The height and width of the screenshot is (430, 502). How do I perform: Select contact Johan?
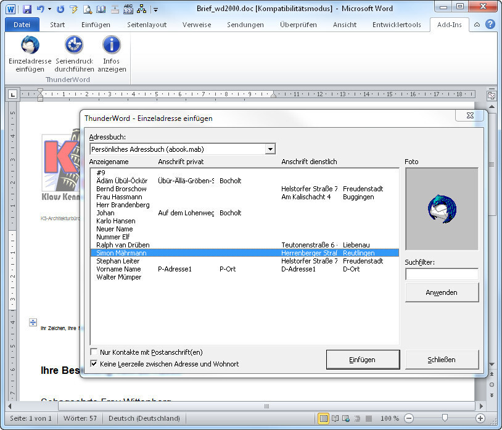245,213
